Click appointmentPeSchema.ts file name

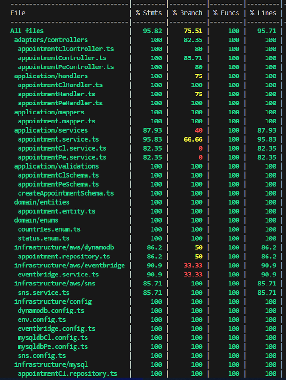pos(58,184)
